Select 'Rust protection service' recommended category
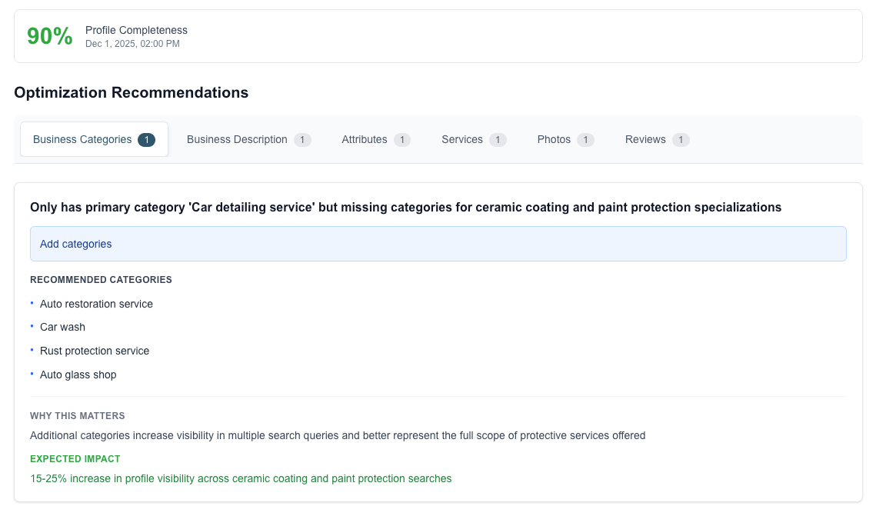 95,351
